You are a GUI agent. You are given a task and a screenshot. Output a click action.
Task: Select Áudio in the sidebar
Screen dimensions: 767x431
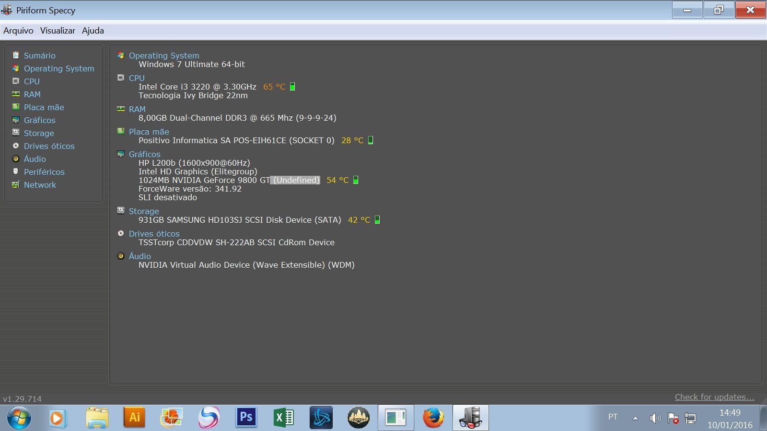[x=35, y=159]
